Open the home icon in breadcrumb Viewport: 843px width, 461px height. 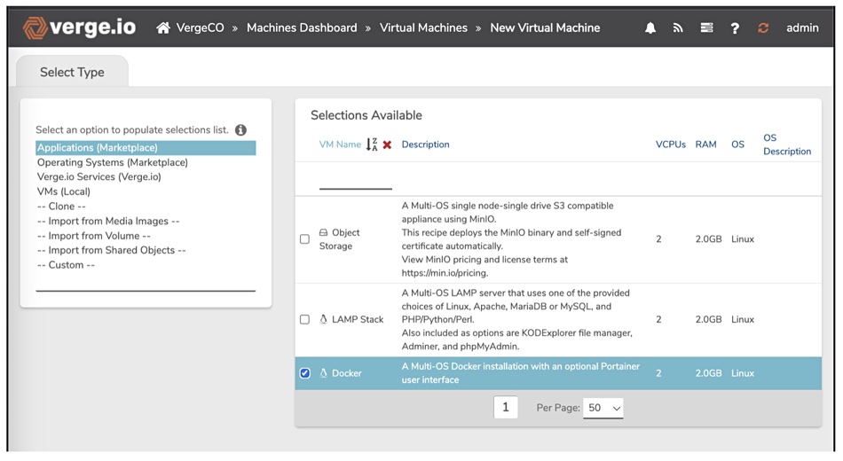(x=163, y=28)
